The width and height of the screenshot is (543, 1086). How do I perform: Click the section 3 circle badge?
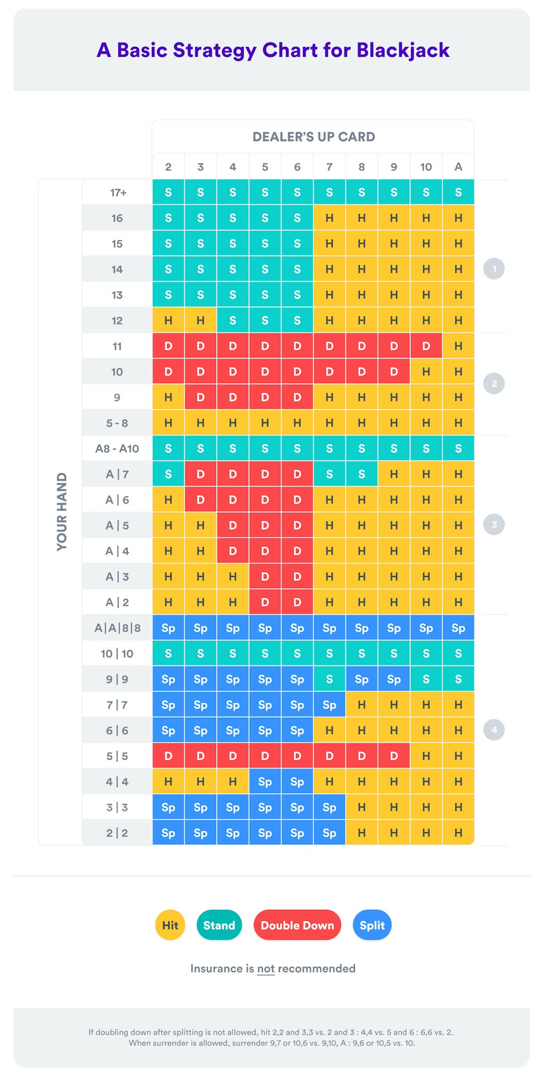tap(494, 524)
